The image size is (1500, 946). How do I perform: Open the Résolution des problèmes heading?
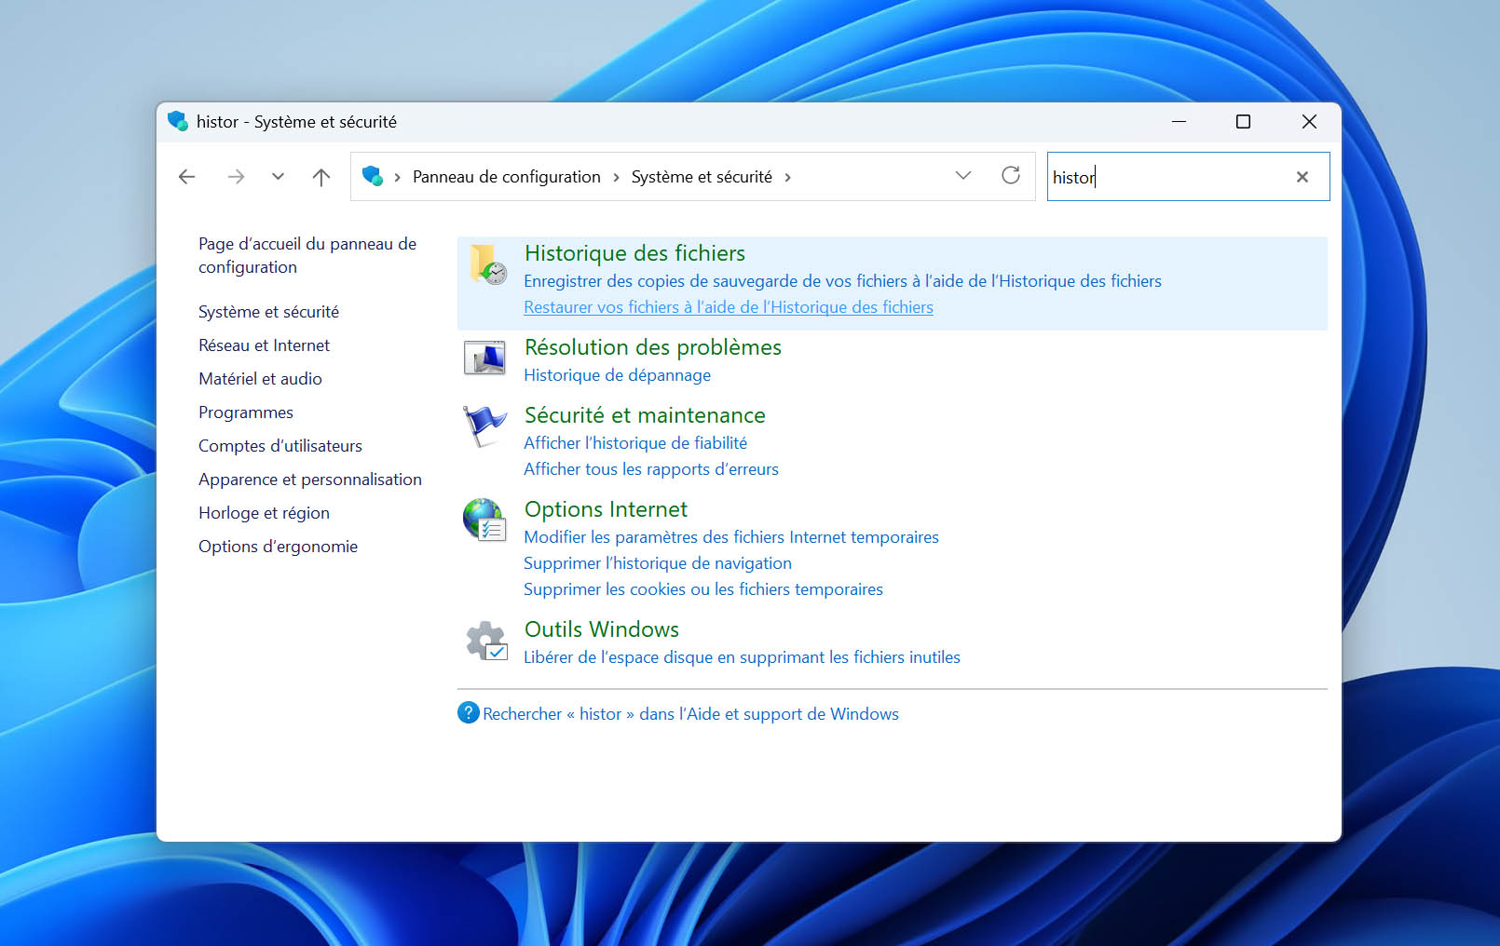pyautogui.click(x=653, y=347)
